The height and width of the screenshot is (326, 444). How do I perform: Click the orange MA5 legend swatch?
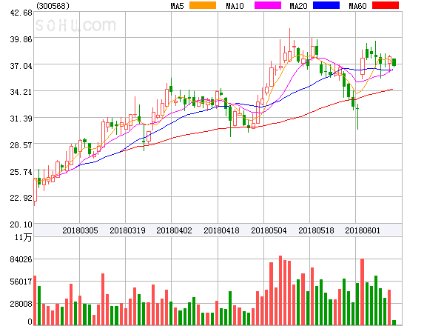coord(203,5)
